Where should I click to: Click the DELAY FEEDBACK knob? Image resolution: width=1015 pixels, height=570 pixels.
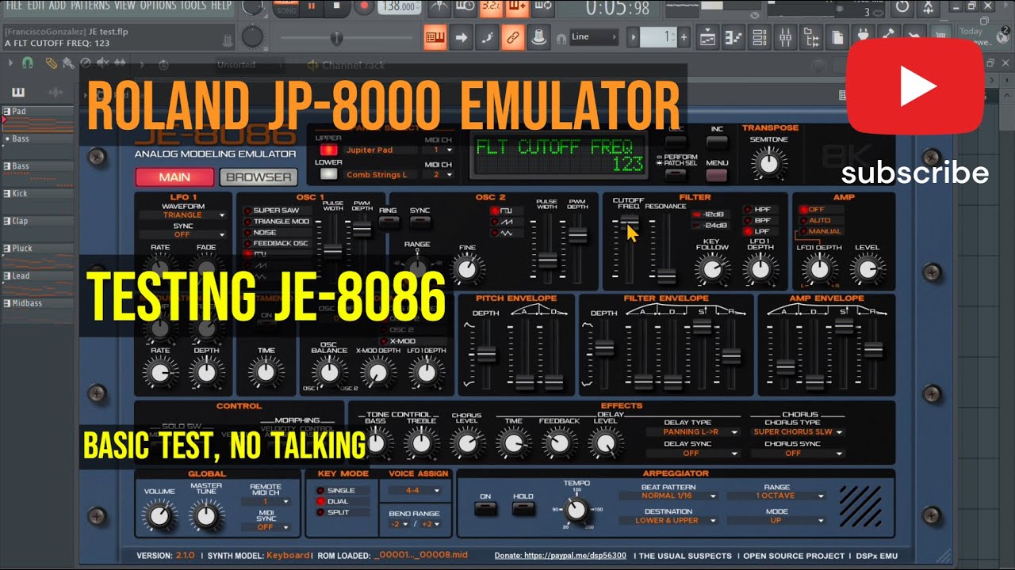pos(559,443)
